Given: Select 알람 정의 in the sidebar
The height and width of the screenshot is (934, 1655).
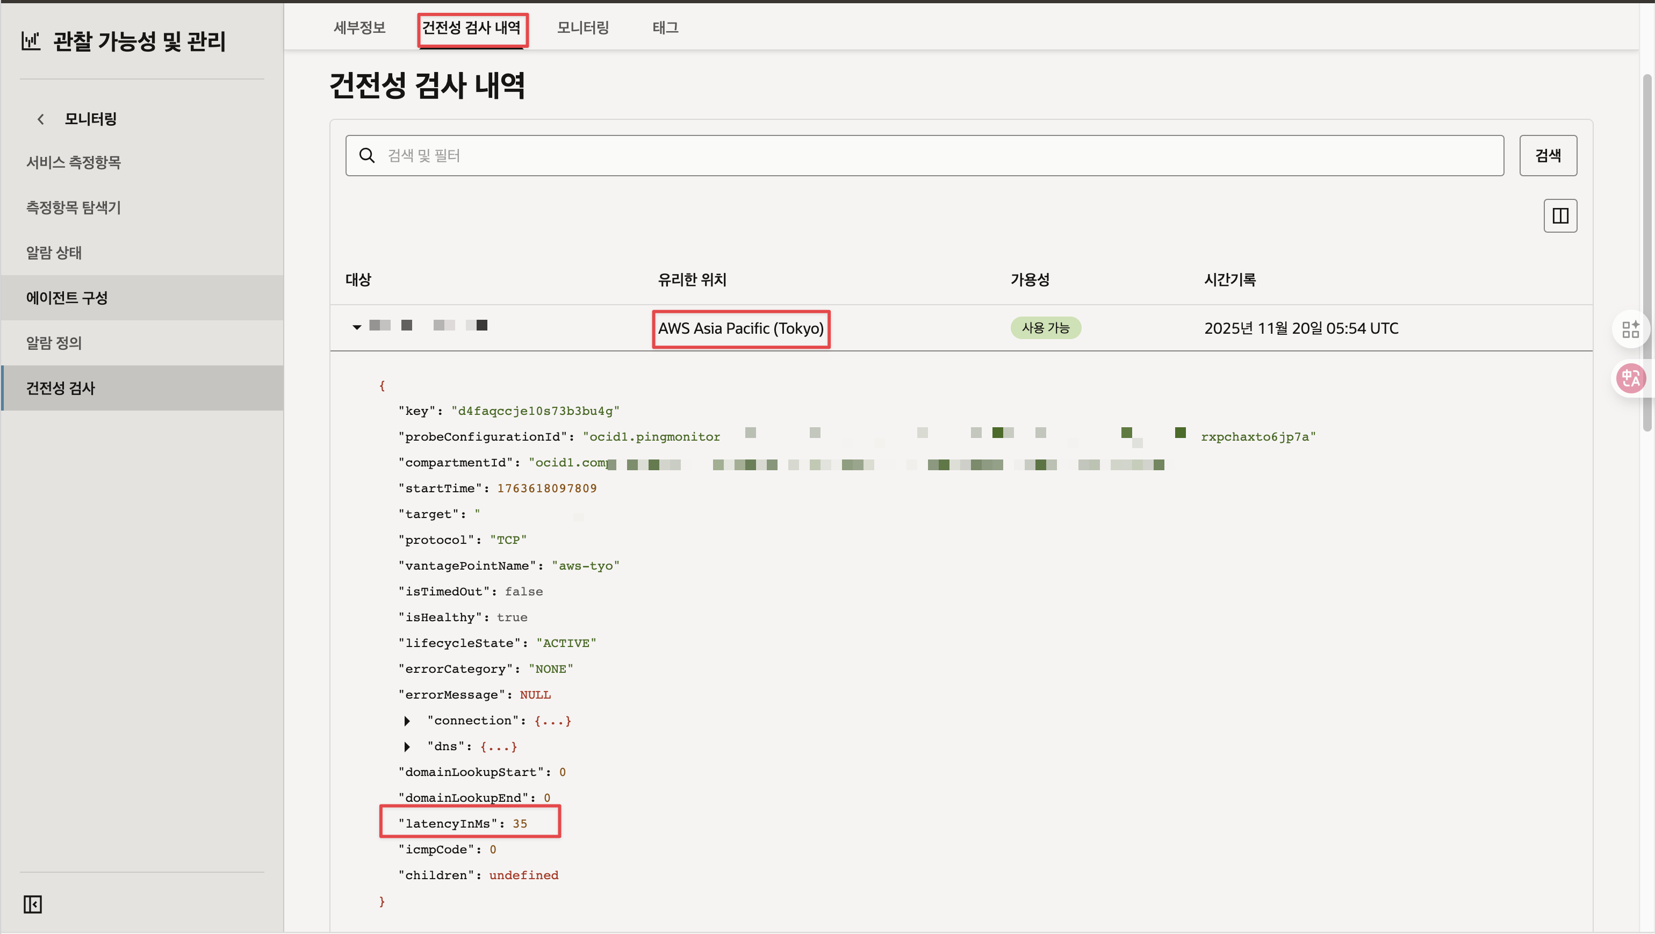Looking at the screenshot, I should [54, 343].
